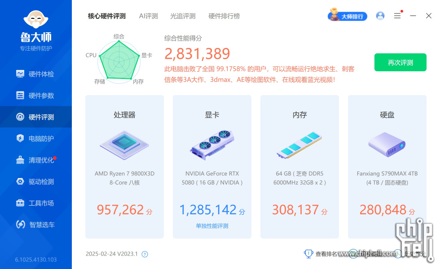Click the 此电脑击败了全国 99.1758% description
The width and height of the screenshot is (440, 269).
[260, 74]
